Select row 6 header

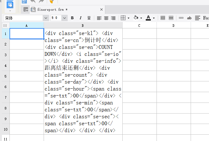(6, 87)
